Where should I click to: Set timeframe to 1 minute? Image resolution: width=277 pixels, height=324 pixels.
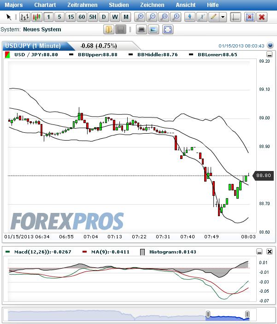tap(48, 17)
